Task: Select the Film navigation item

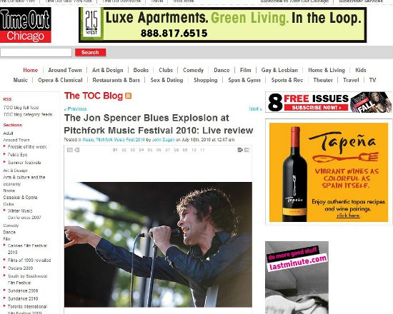Action: pos(245,70)
